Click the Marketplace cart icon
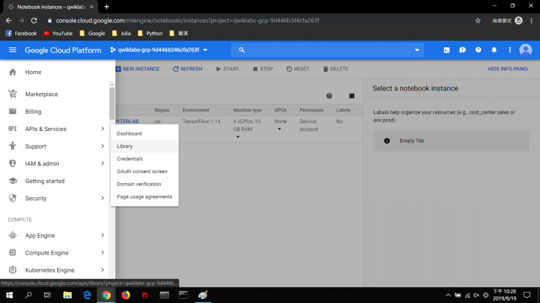The height and width of the screenshot is (303, 540). (13, 94)
